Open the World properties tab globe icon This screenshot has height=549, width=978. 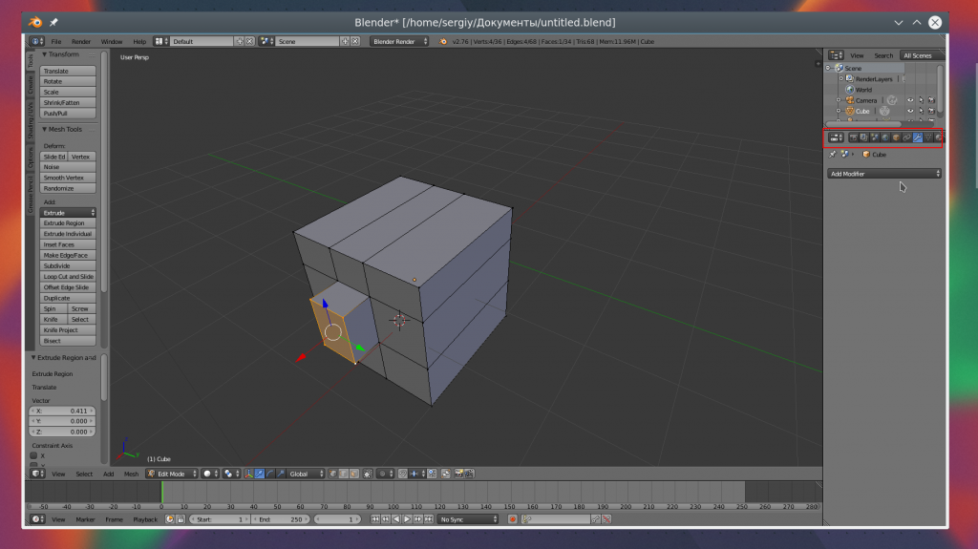(x=884, y=137)
